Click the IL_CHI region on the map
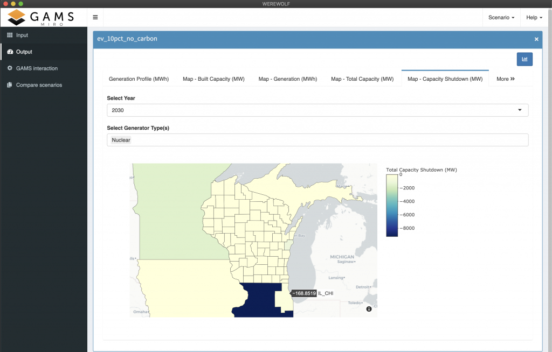This screenshot has width=552, height=352. [282, 298]
